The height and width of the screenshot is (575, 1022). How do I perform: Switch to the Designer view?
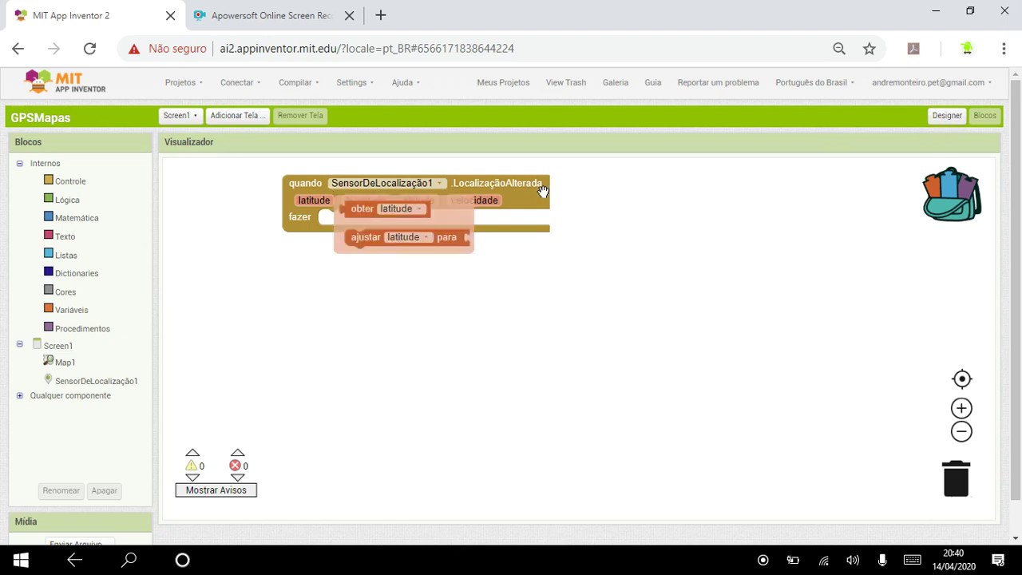[947, 116]
